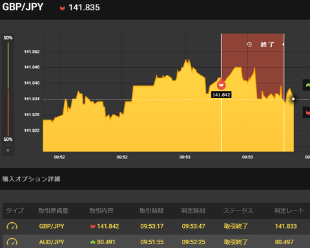Image resolution: width=310 pixels, height=248 pixels.
Task: Click the 取引原資産 column header
Action: [x=53, y=211]
